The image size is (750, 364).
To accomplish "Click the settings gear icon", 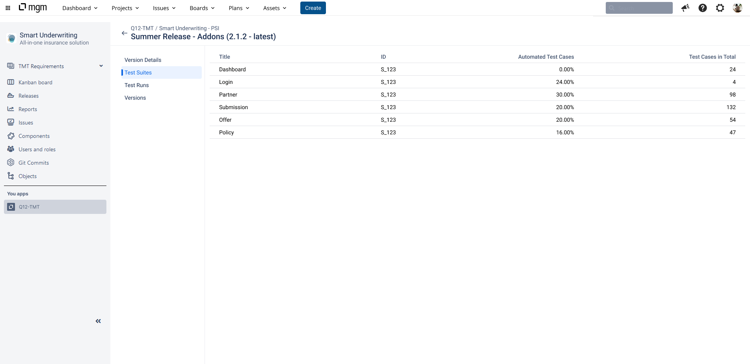I will click(720, 8).
